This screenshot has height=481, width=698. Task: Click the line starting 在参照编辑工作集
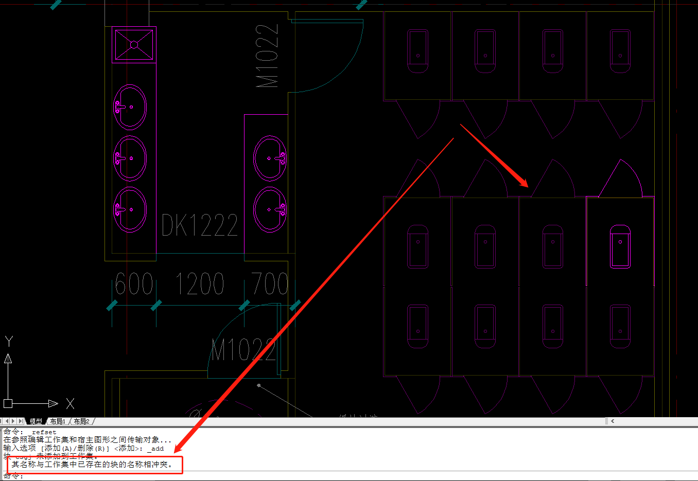point(88,440)
